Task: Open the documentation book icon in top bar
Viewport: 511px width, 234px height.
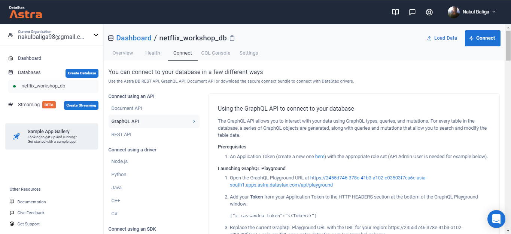Action: pos(395,12)
